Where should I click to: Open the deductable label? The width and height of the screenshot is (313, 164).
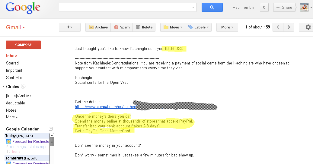pos(16,103)
